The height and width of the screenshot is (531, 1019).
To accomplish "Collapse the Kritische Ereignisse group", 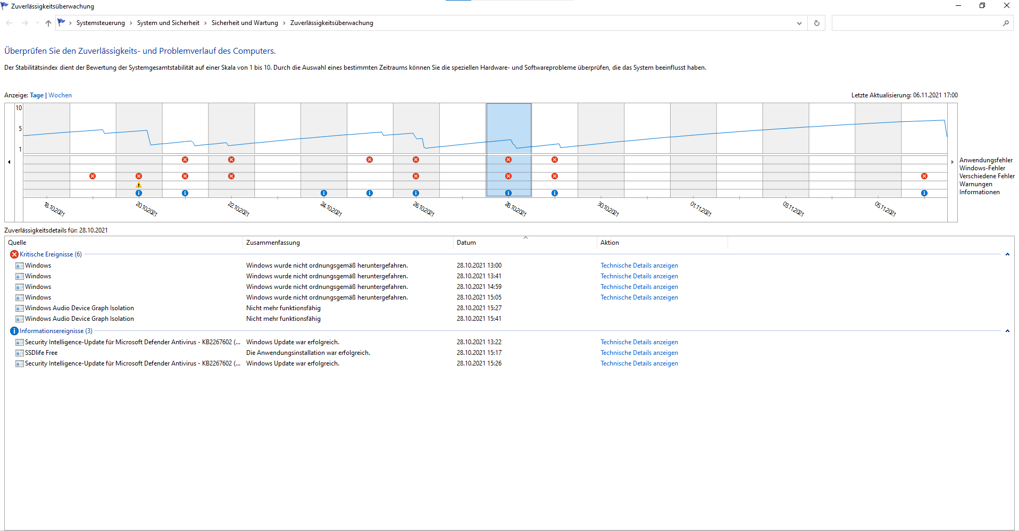I will (1007, 254).
